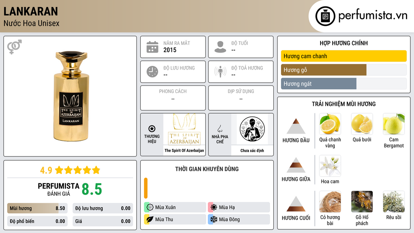The height and width of the screenshot is (233, 414).
Task: Click the Hương cam chanh accord bar
Action: click(x=344, y=56)
